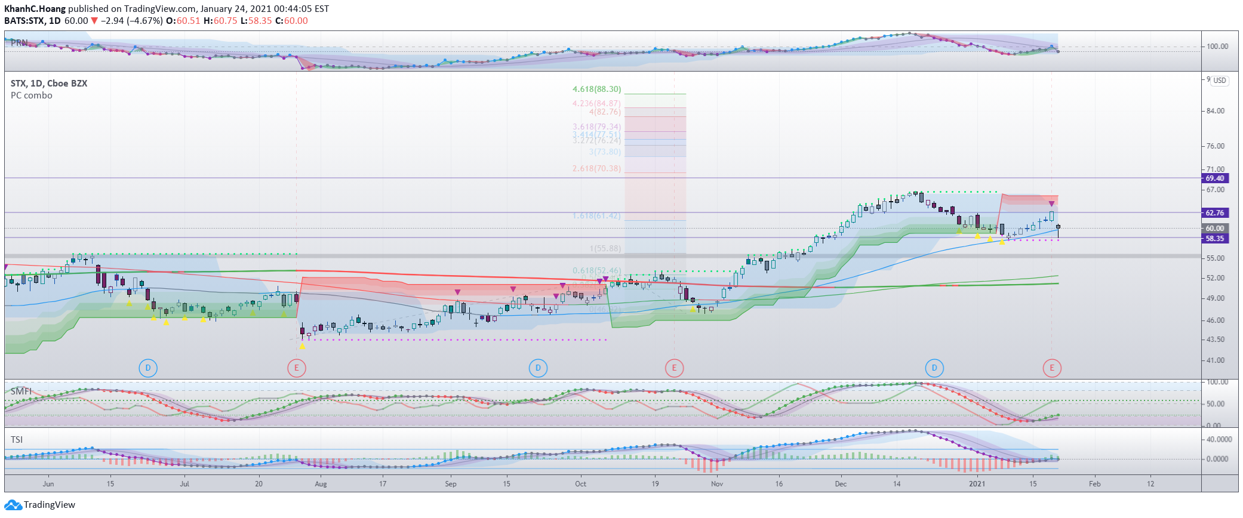
Task: Click the opening price value O:60.51
Action: tap(183, 21)
